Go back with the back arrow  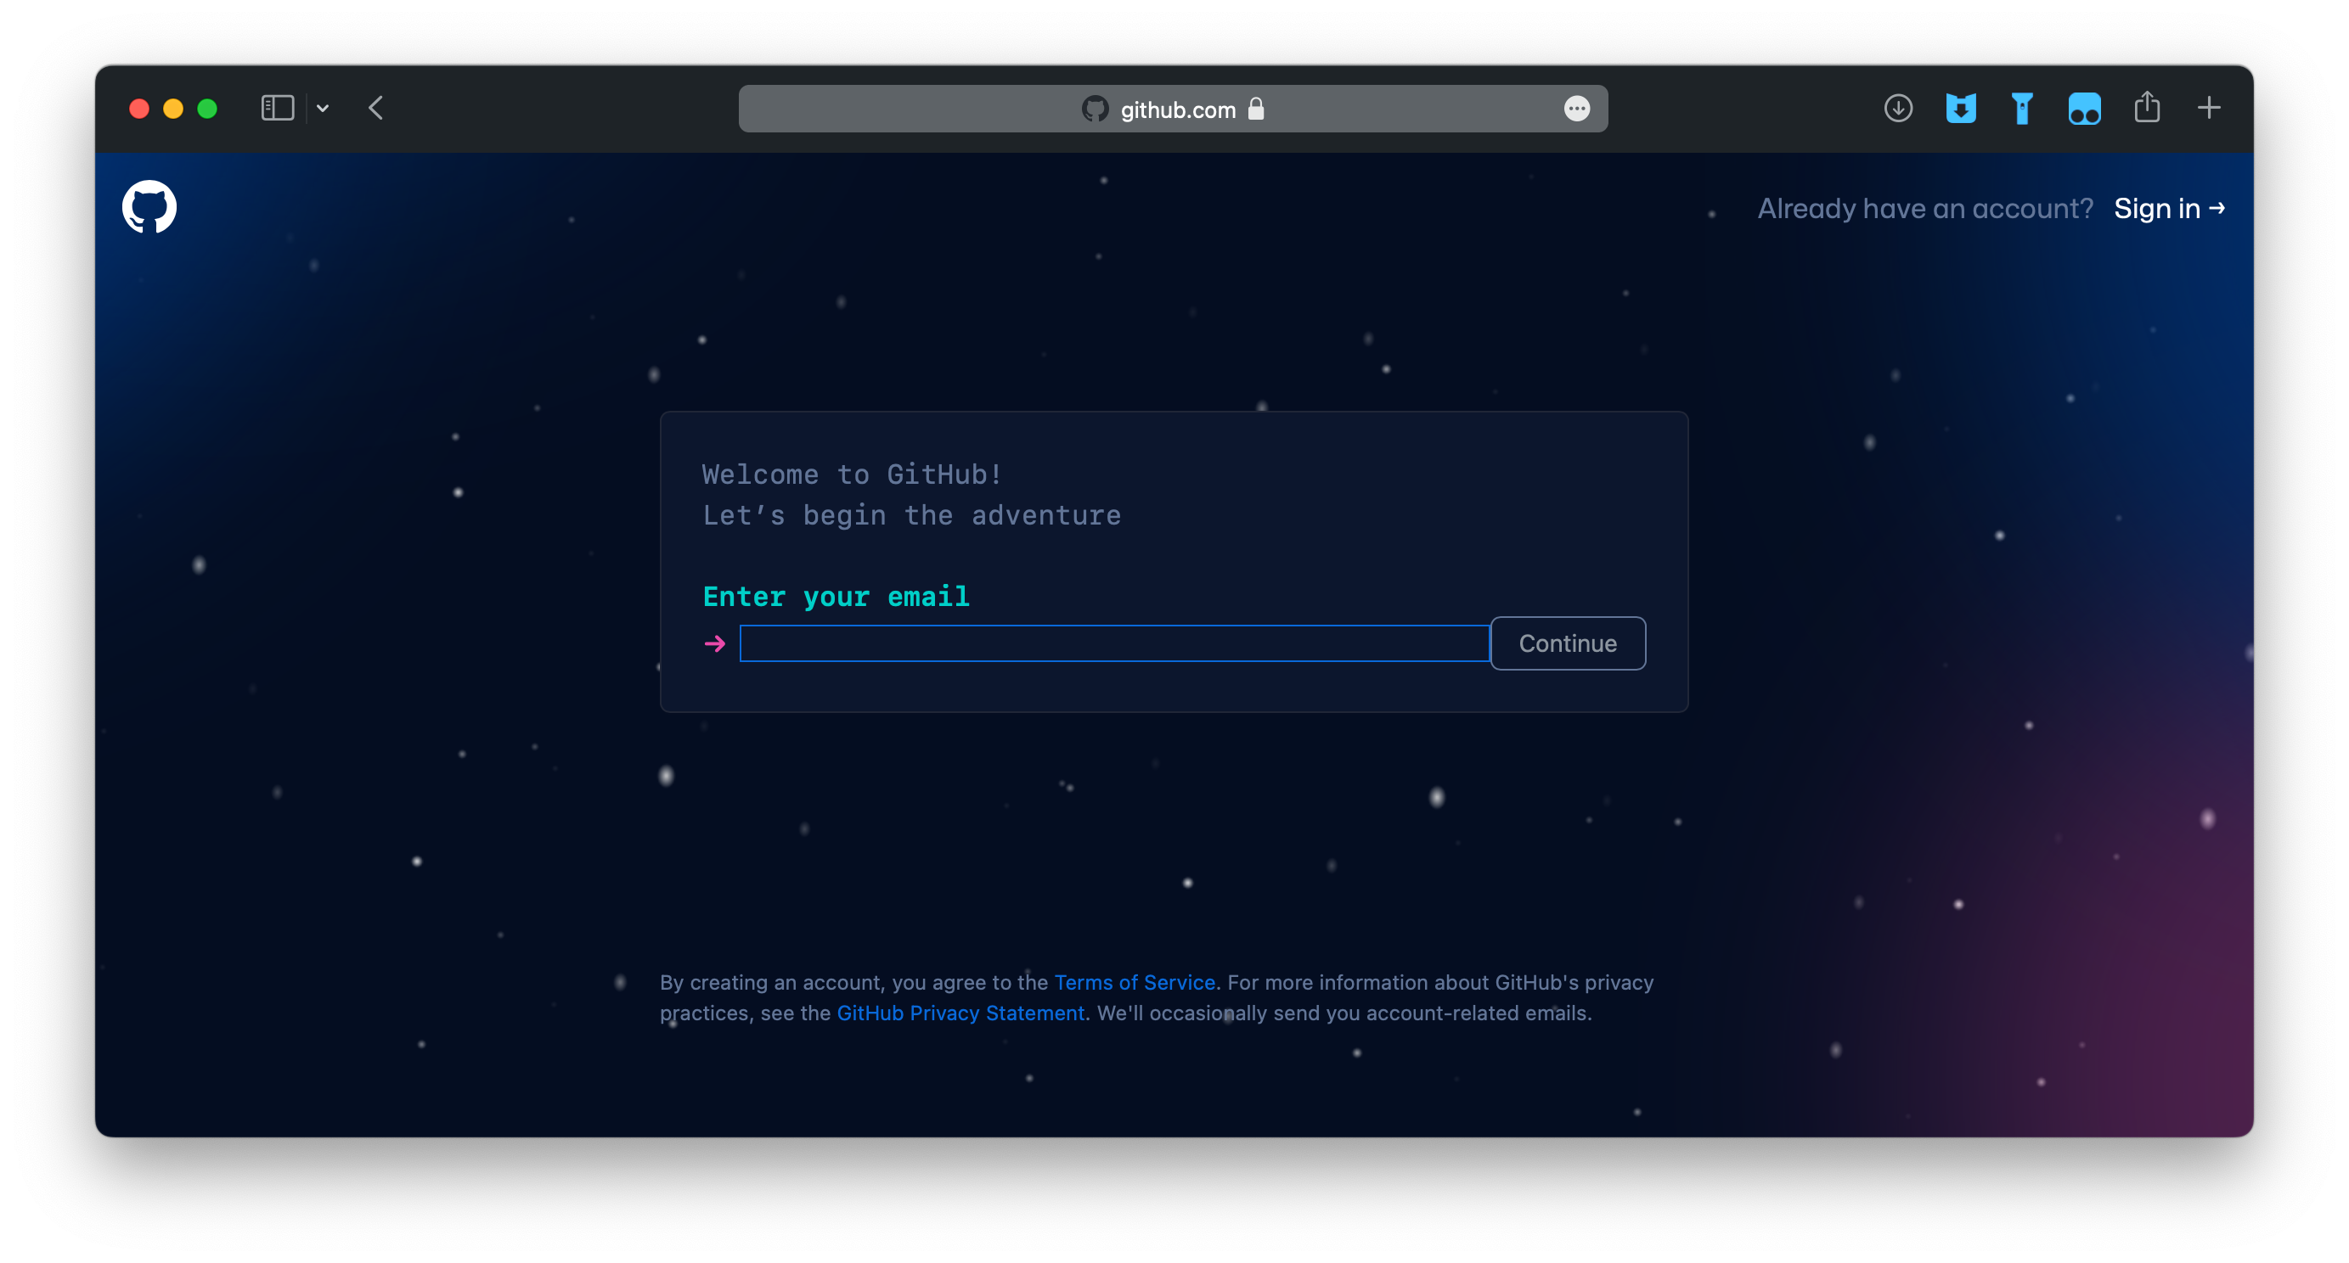[x=375, y=109]
